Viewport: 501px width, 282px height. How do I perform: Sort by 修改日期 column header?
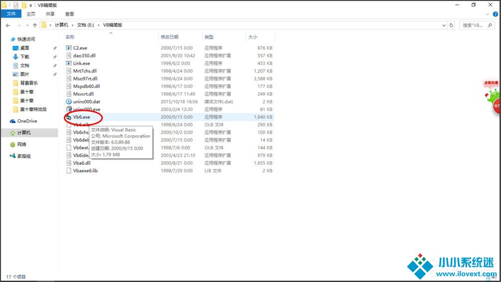tap(169, 37)
